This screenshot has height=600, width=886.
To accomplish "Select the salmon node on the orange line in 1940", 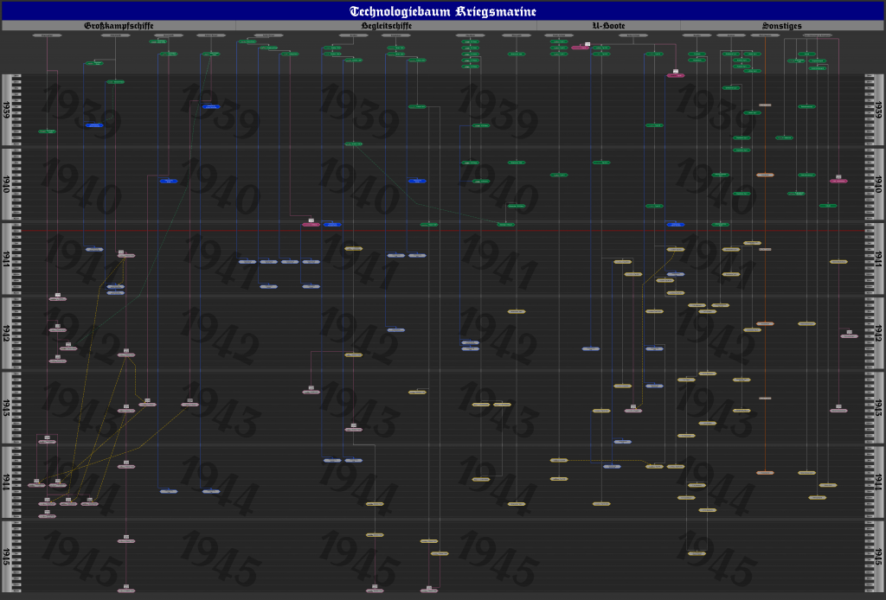I will click(765, 175).
